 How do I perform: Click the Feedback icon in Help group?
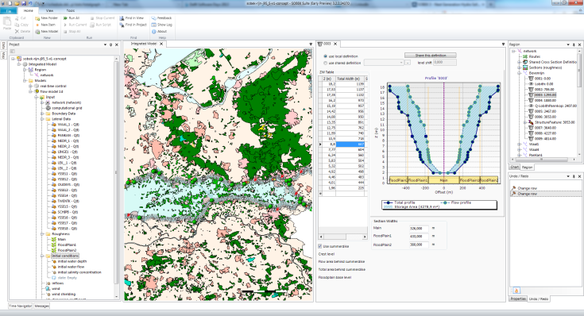tap(154, 18)
